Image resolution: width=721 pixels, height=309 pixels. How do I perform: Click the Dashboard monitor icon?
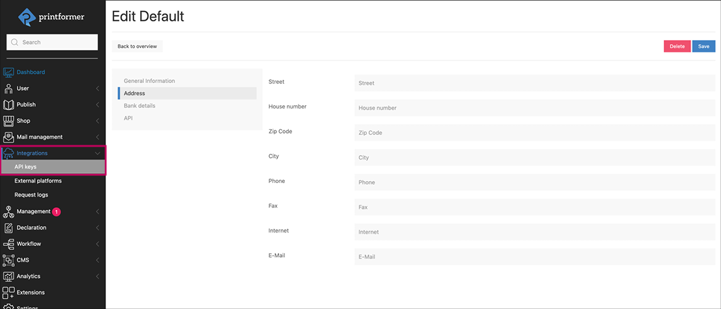pyautogui.click(x=8, y=72)
